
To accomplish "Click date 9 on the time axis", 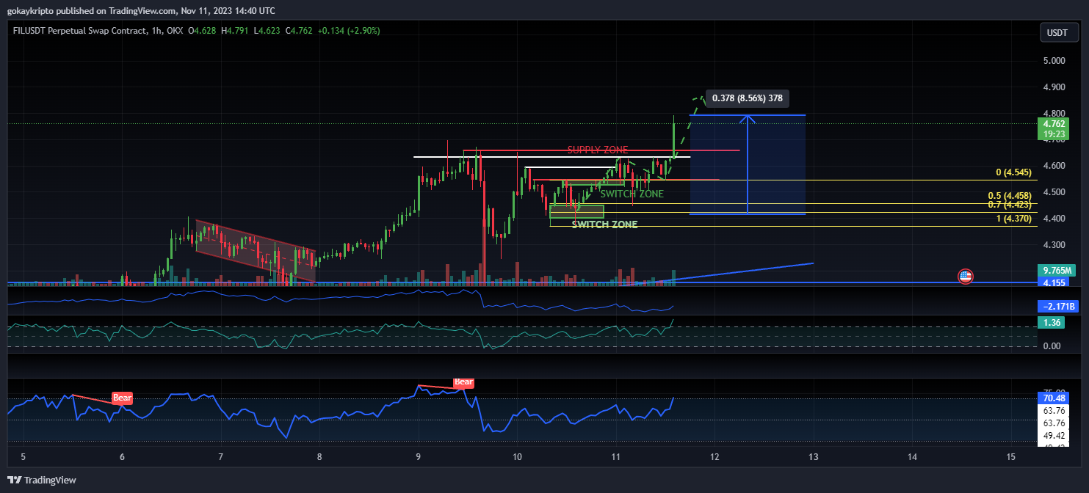I will [x=418, y=457].
